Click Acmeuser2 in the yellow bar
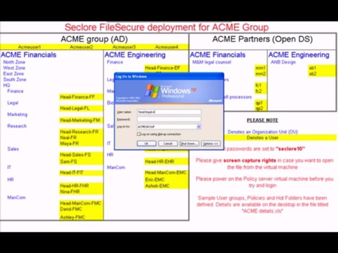The height and width of the screenshot is (253, 338). pos(81,47)
